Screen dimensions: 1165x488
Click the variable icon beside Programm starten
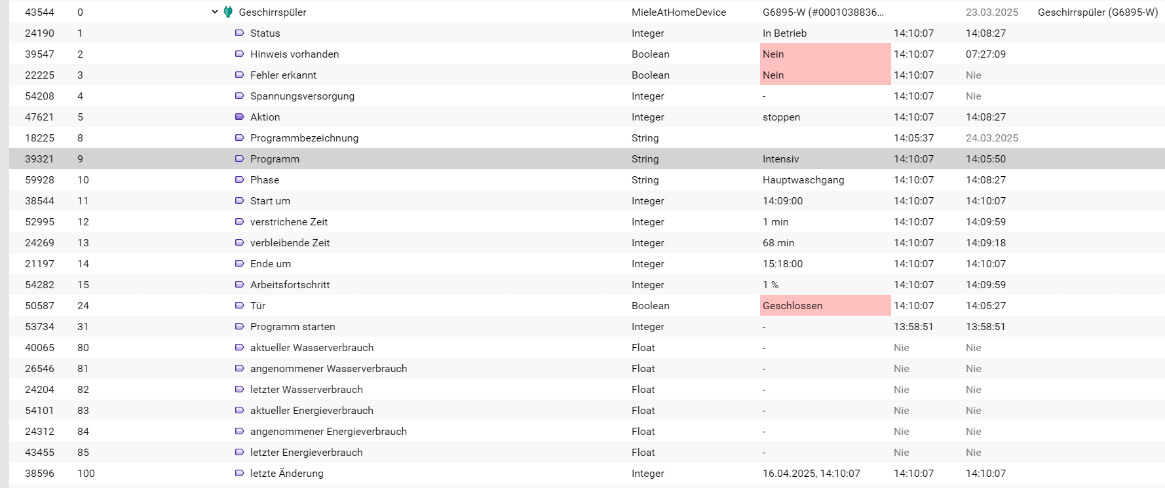click(240, 326)
